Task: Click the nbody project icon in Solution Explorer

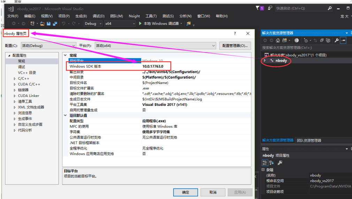Action: point(271,61)
